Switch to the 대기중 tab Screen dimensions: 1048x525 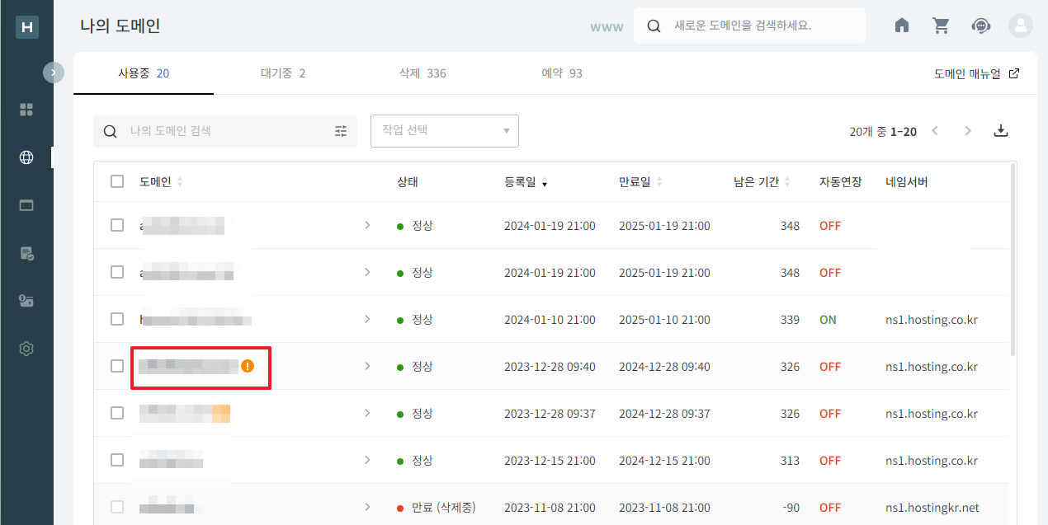point(283,73)
